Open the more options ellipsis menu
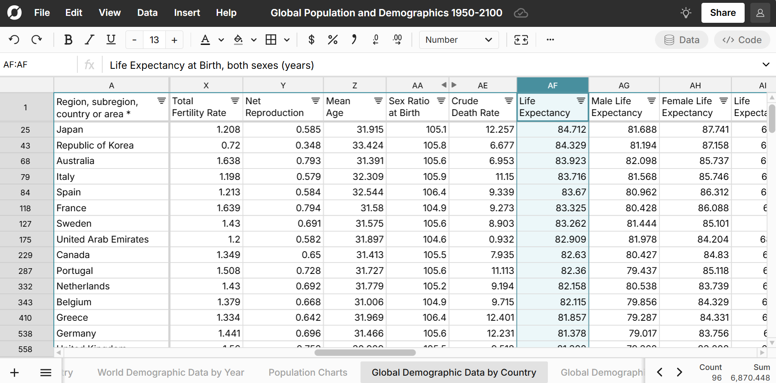 [550, 39]
